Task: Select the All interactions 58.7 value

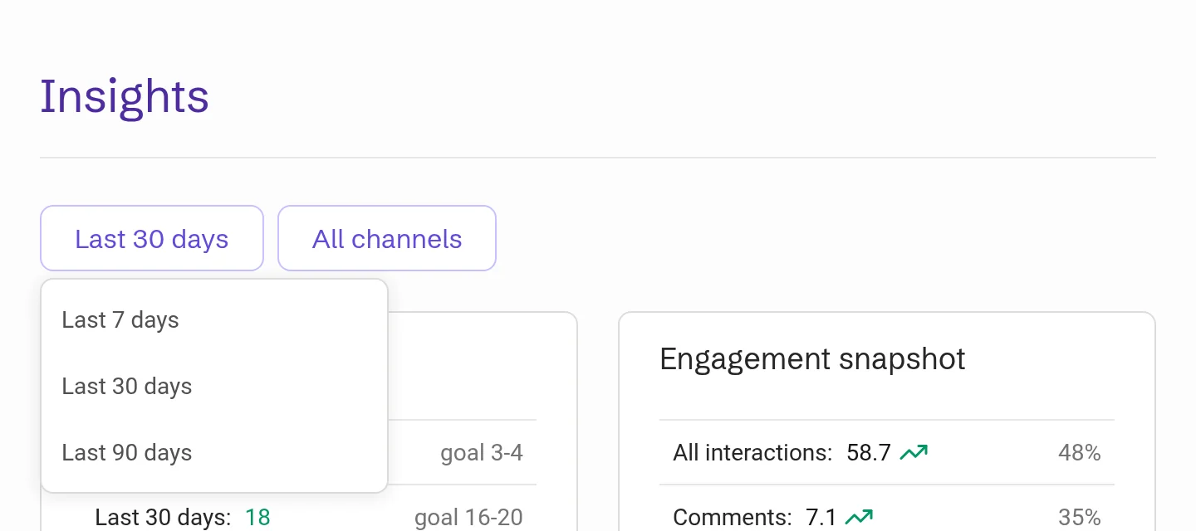Action: pos(869,452)
